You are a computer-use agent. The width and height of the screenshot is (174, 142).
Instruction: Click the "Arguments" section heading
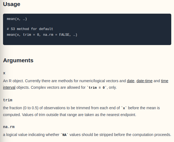pos(18,60)
